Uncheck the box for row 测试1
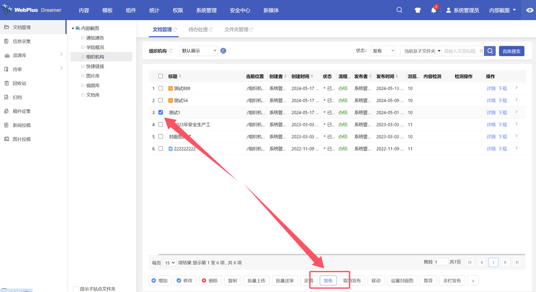This screenshot has width=536, height=292. (161, 112)
